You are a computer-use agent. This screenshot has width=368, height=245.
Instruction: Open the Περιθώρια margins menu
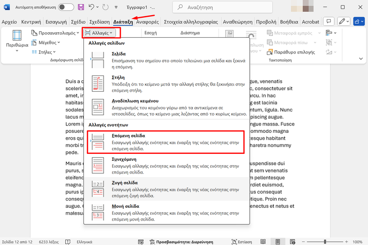click(17, 41)
